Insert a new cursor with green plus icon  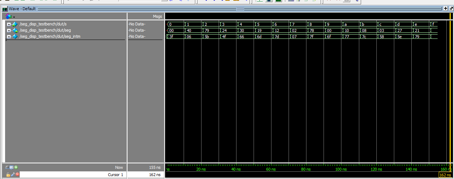[x=16, y=167]
